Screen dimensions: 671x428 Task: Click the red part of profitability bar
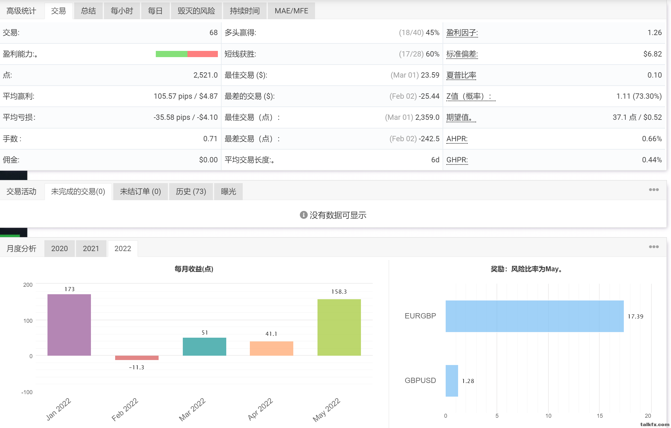(x=203, y=54)
